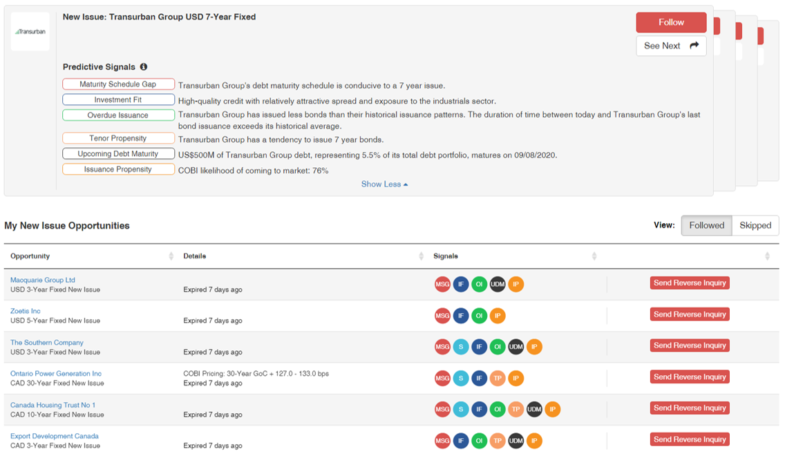Screen dimensions: 785x476
Task: Click 'CAD 30-Year Fixed New Issue' text
Action: click(x=57, y=383)
